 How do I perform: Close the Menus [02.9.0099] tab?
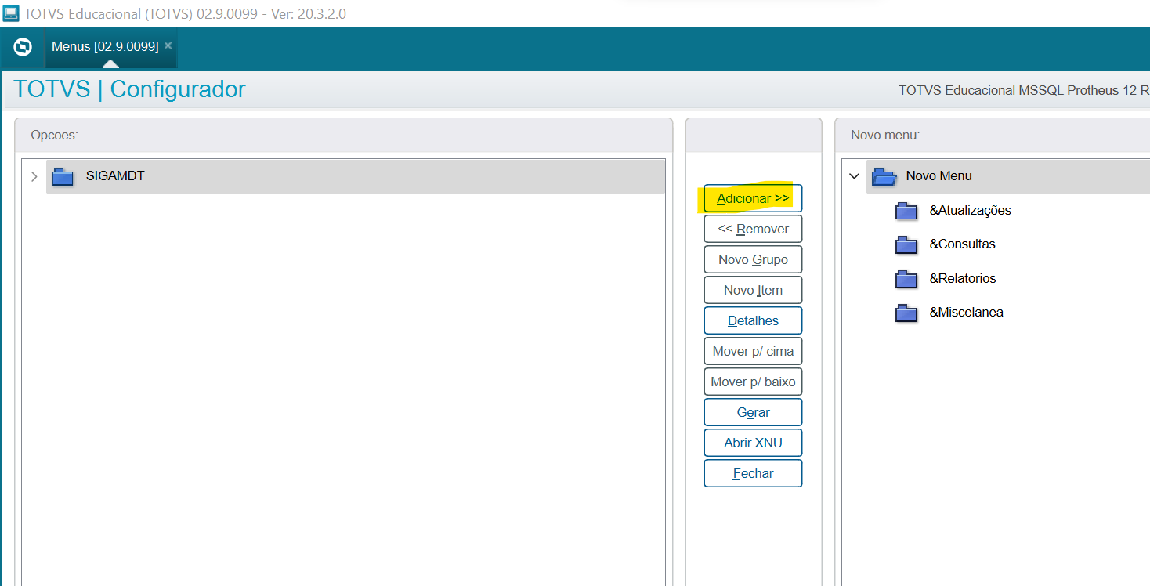tap(168, 45)
